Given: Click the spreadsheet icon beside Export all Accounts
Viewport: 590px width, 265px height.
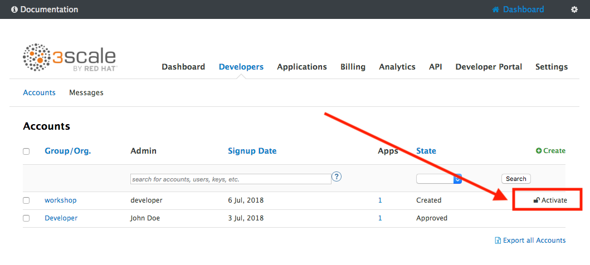Looking at the screenshot, I should (498, 241).
